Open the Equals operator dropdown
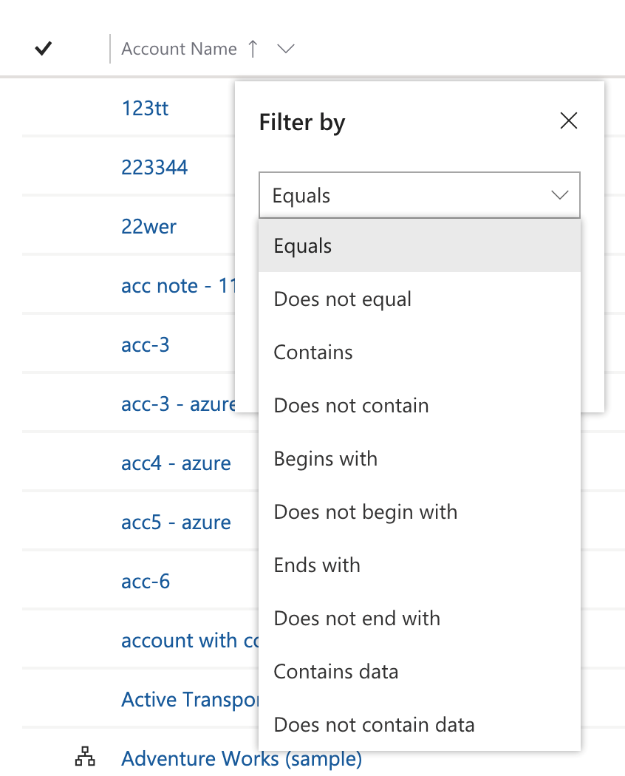 pyautogui.click(x=419, y=194)
